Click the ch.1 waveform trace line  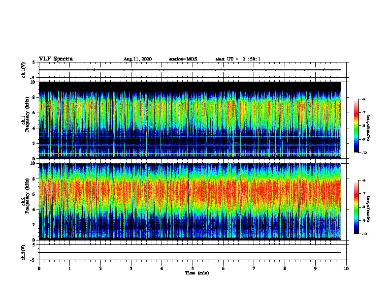pos(190,70)
